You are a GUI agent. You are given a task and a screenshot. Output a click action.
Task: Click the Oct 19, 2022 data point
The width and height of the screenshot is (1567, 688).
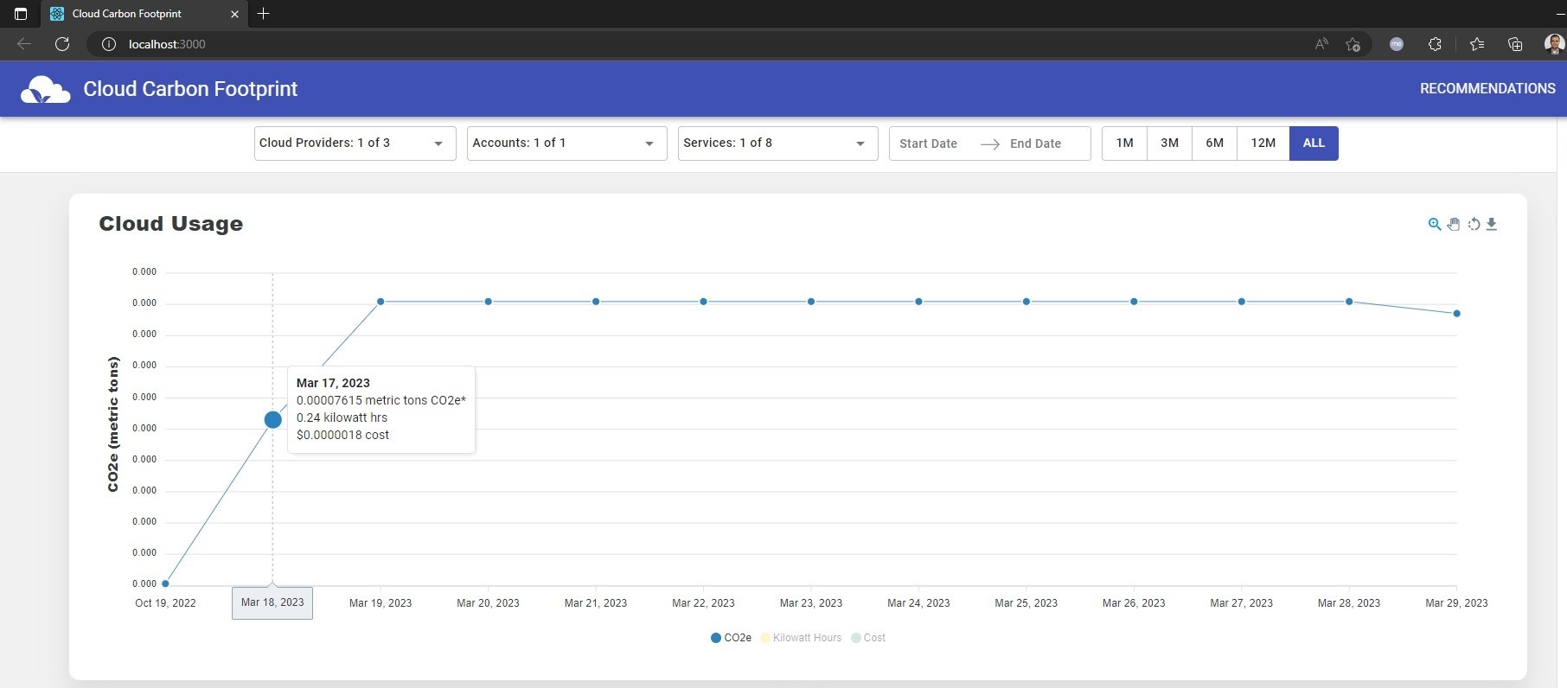165,583
